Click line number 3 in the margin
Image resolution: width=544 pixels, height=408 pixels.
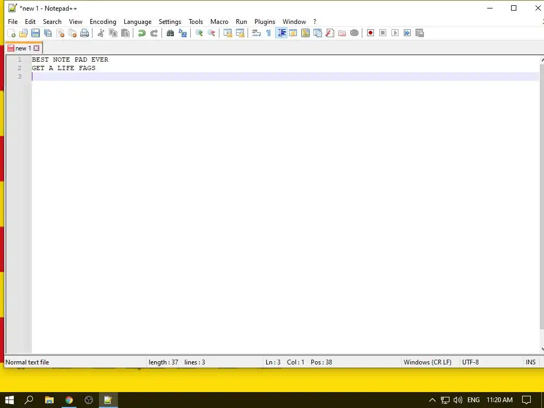pos(20,76)
